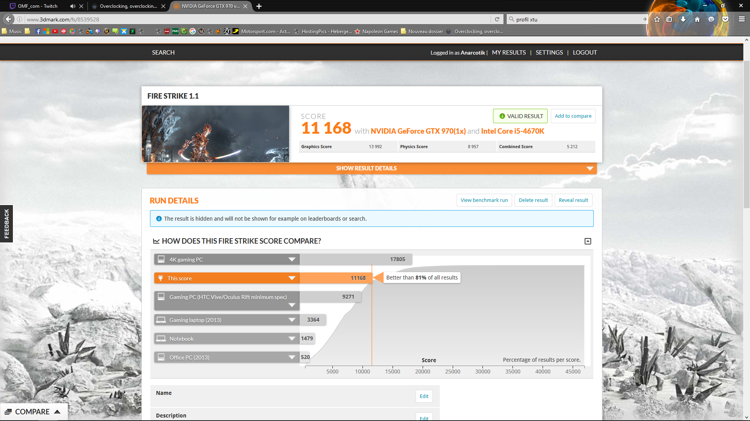Expand the Gaming laptop (2013) dropdown
This screenshot has width=750, height=421.
pyautogui.click(x=291, y=320)
